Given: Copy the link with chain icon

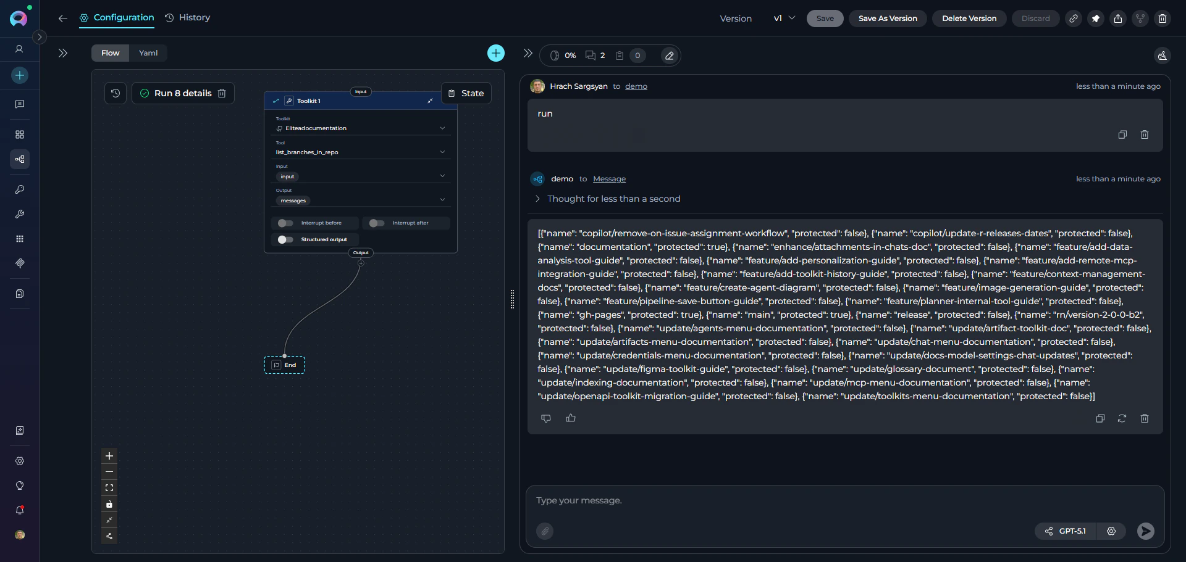Looking at the screenshot, I should point(1074,19).
